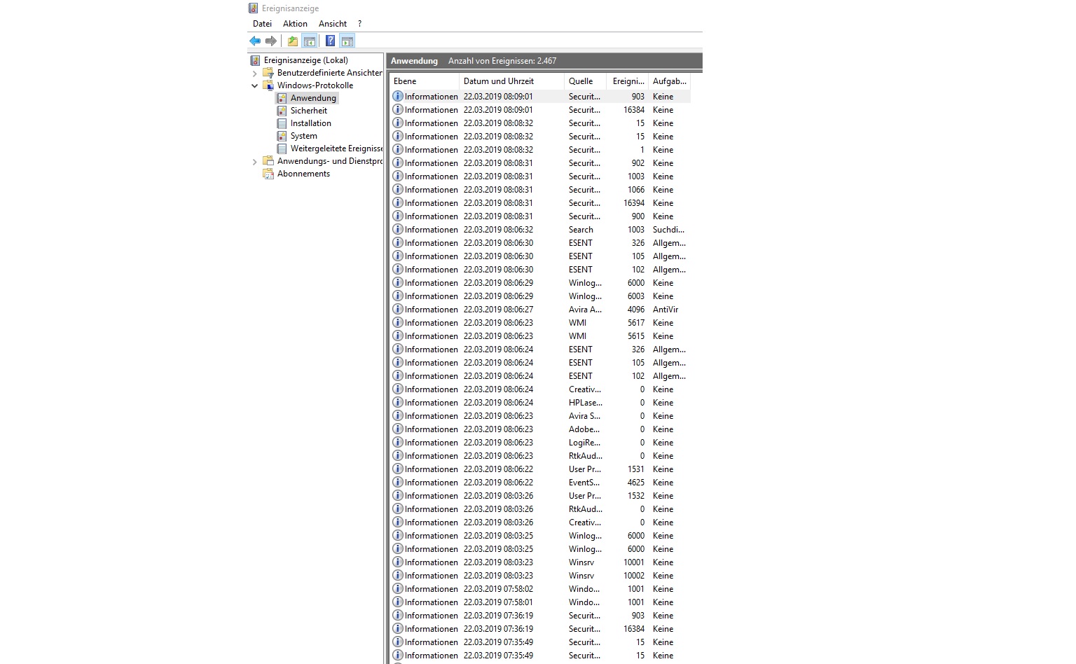Select the Creativ... event at 08:06:24
Viewport: 1076px width, 664px height.
pos(540,389)
